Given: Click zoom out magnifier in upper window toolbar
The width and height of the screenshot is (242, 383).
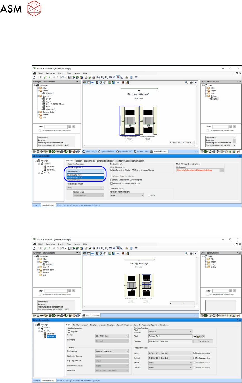Looking at the screenshot, I should pyautogui.click(x=106, y=77).
